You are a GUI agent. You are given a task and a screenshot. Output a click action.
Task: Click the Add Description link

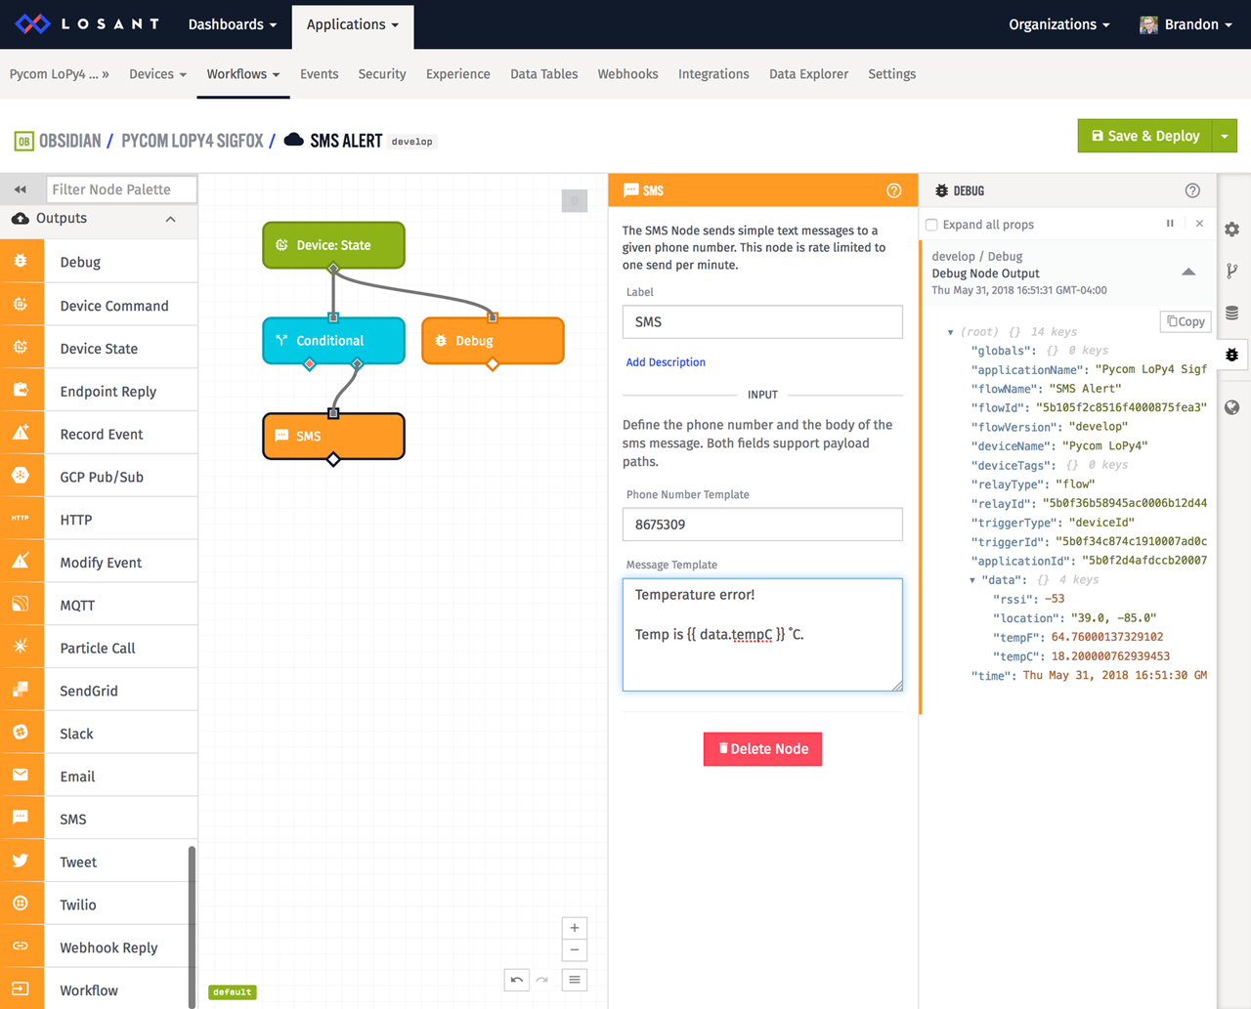tap(666, 362)
